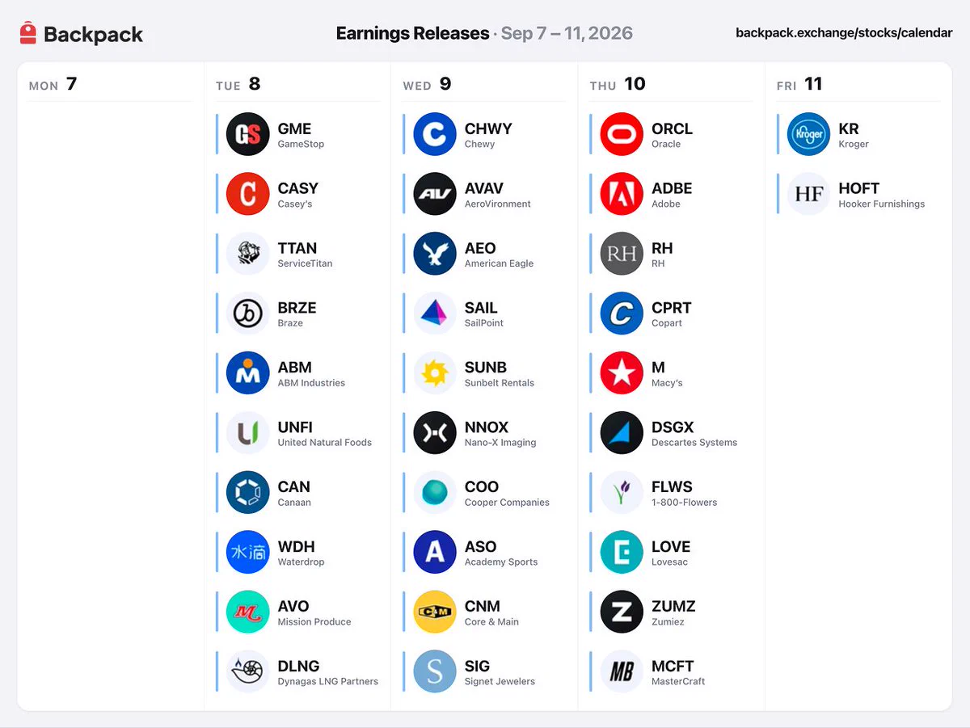Select the FRI 11 day header
This screenshot has width=970, height=728.
point(799,84)
